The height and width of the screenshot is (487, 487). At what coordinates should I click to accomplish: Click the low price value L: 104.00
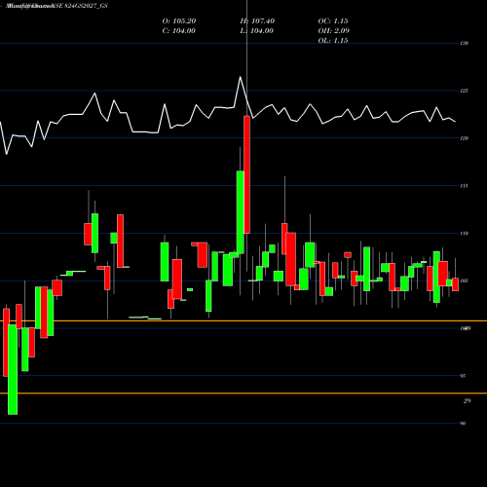256,31
